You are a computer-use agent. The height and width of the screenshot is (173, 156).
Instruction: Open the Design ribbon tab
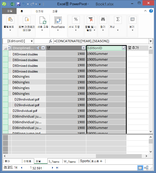[40, 11]
